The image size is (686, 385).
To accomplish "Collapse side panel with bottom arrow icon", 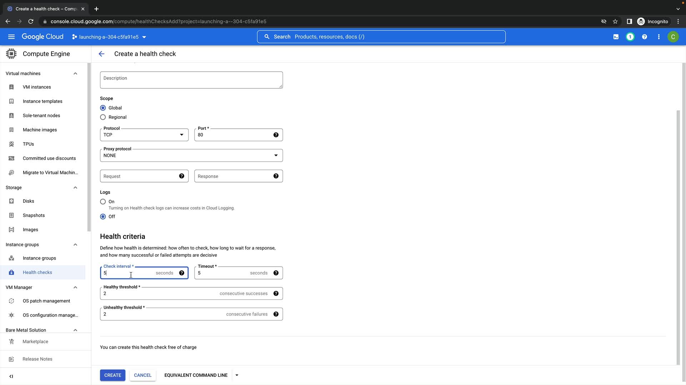I will tap(11, 376).
